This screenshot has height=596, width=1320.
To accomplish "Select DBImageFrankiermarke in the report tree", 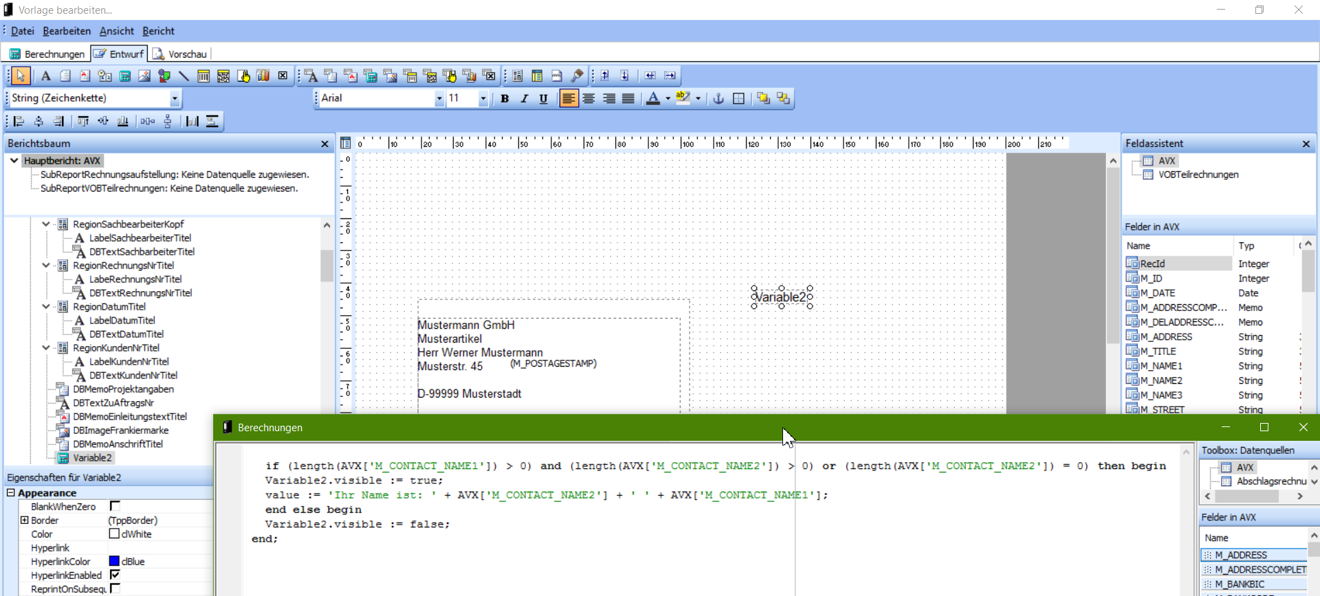I will [x=120, y=430].
